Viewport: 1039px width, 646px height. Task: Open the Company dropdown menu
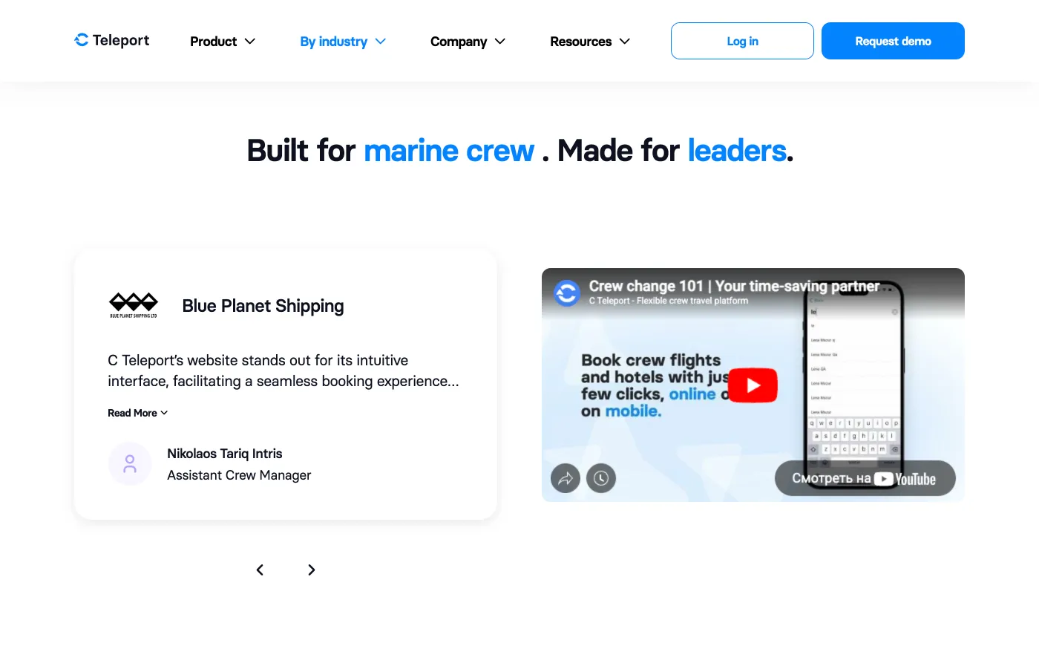(x=468, y=42)
